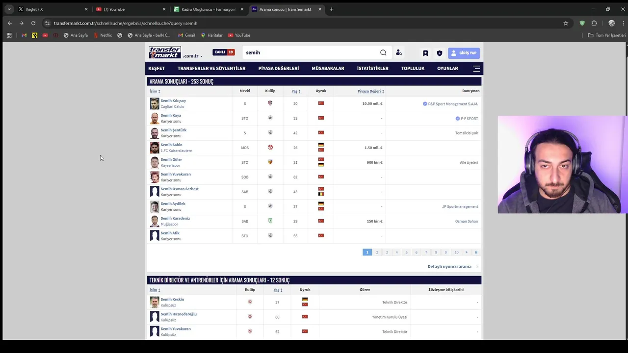Sort coaches table by Yaş
628x353 pixels.
pyautogui.click(x=278, y=290)
